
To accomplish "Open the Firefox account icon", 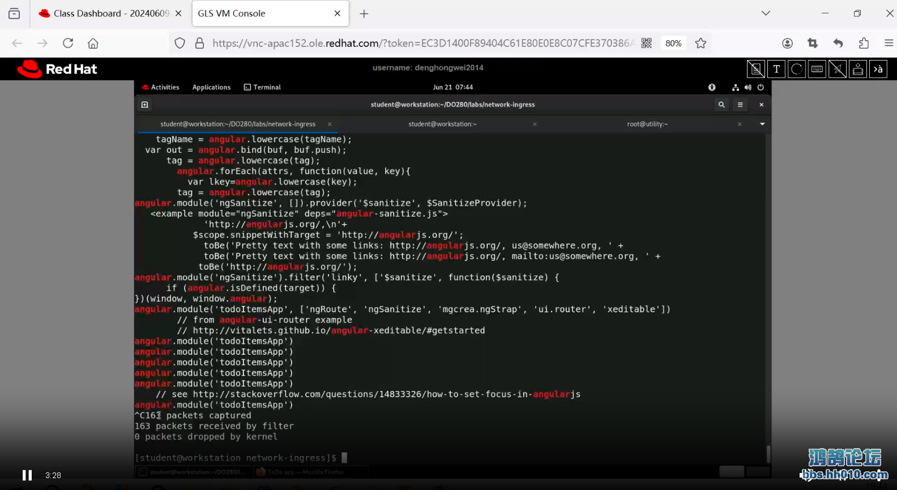I will point(787,43).
